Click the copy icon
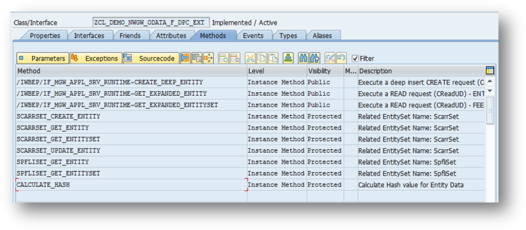 (x=261, y=59)
